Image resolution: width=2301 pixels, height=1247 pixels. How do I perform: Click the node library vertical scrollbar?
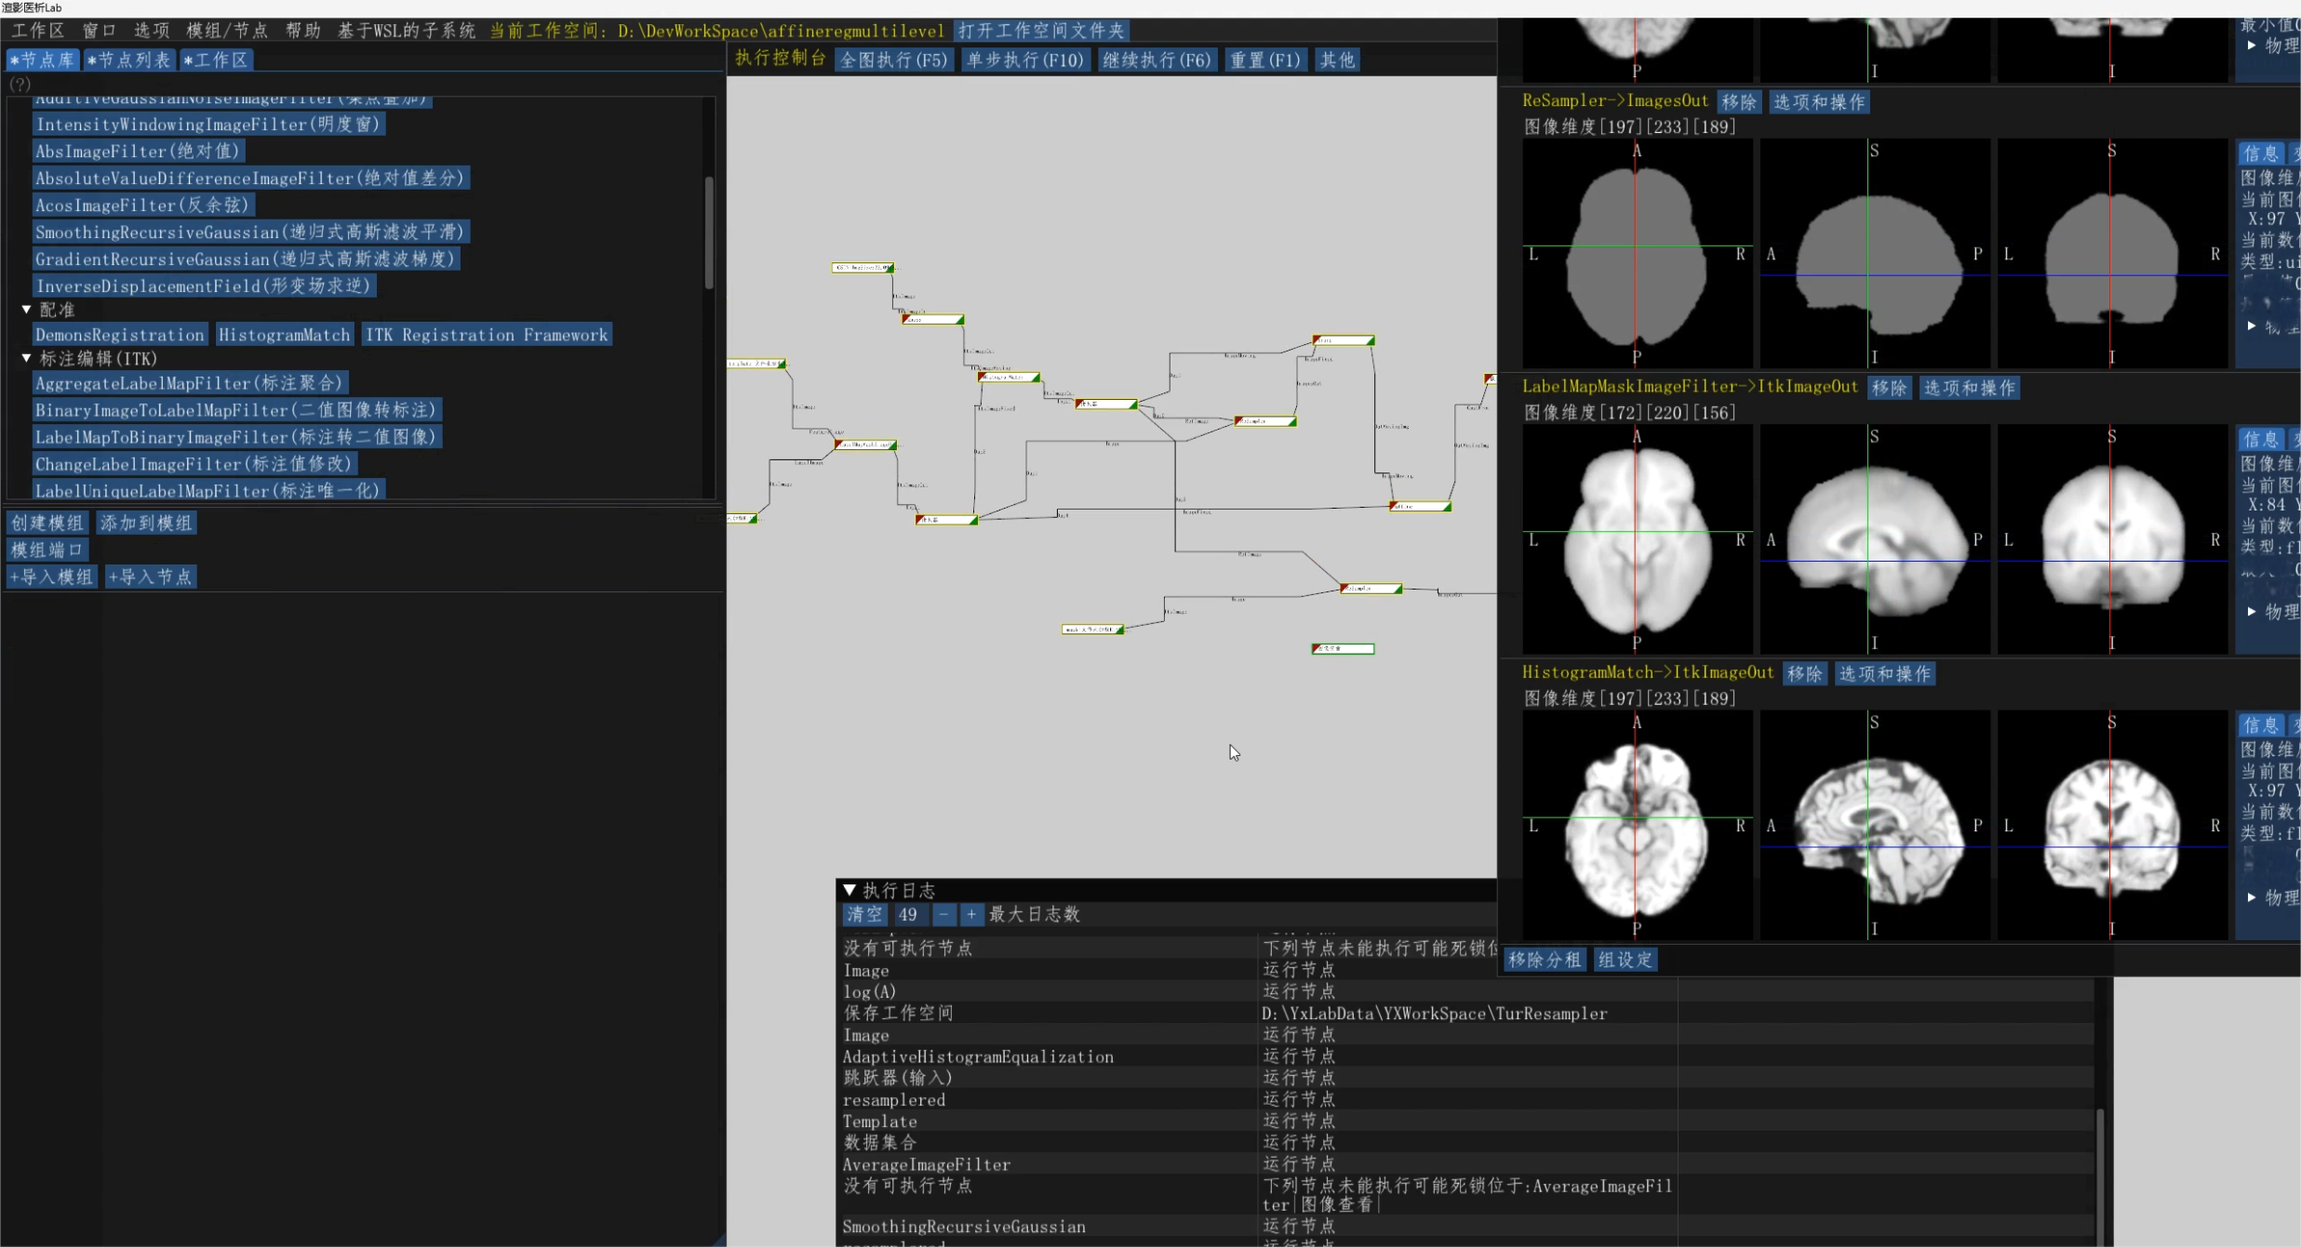709,232
